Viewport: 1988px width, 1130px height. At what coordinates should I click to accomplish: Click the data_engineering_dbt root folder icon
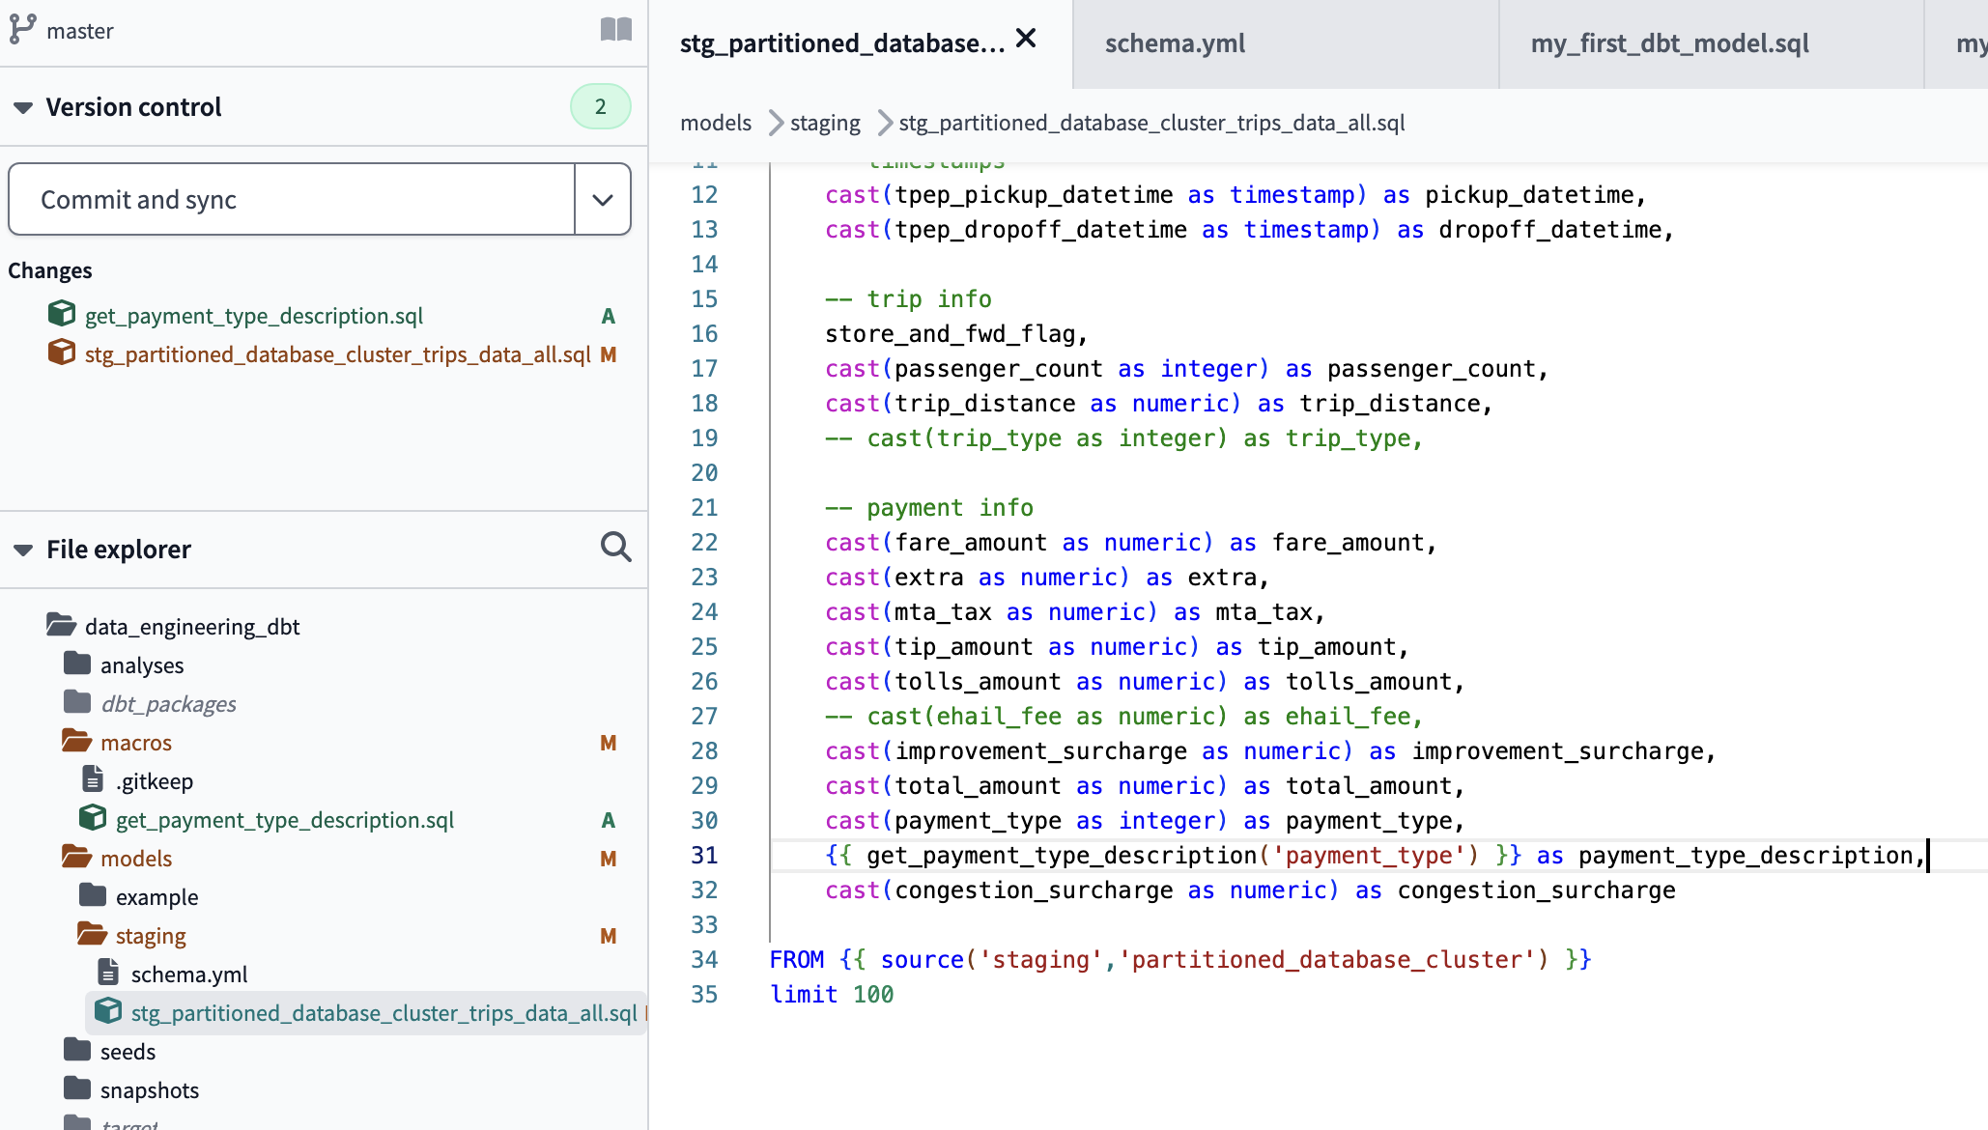(62, 625)
